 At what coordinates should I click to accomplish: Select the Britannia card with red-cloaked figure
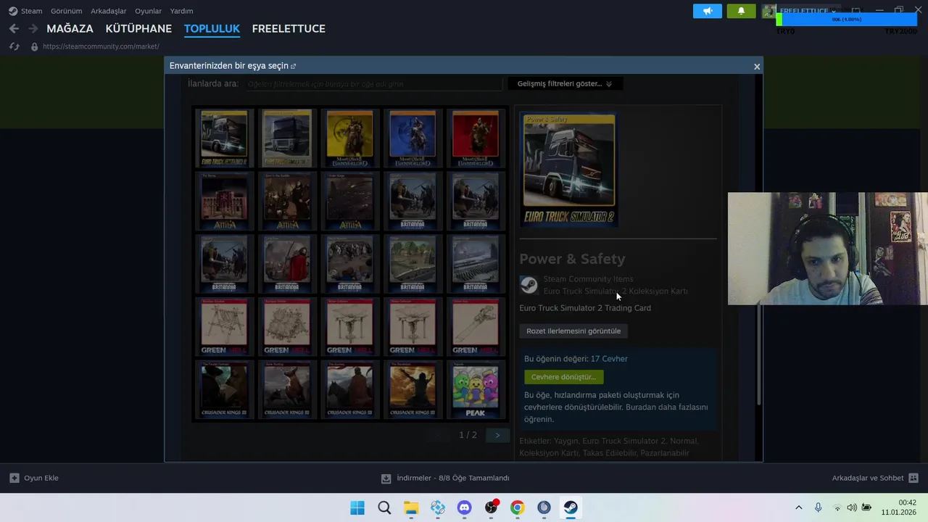(287, 264)
